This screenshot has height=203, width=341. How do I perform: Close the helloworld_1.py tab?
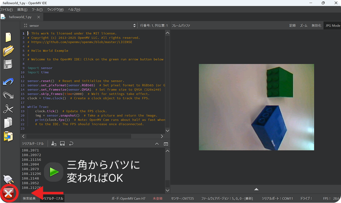39,17
